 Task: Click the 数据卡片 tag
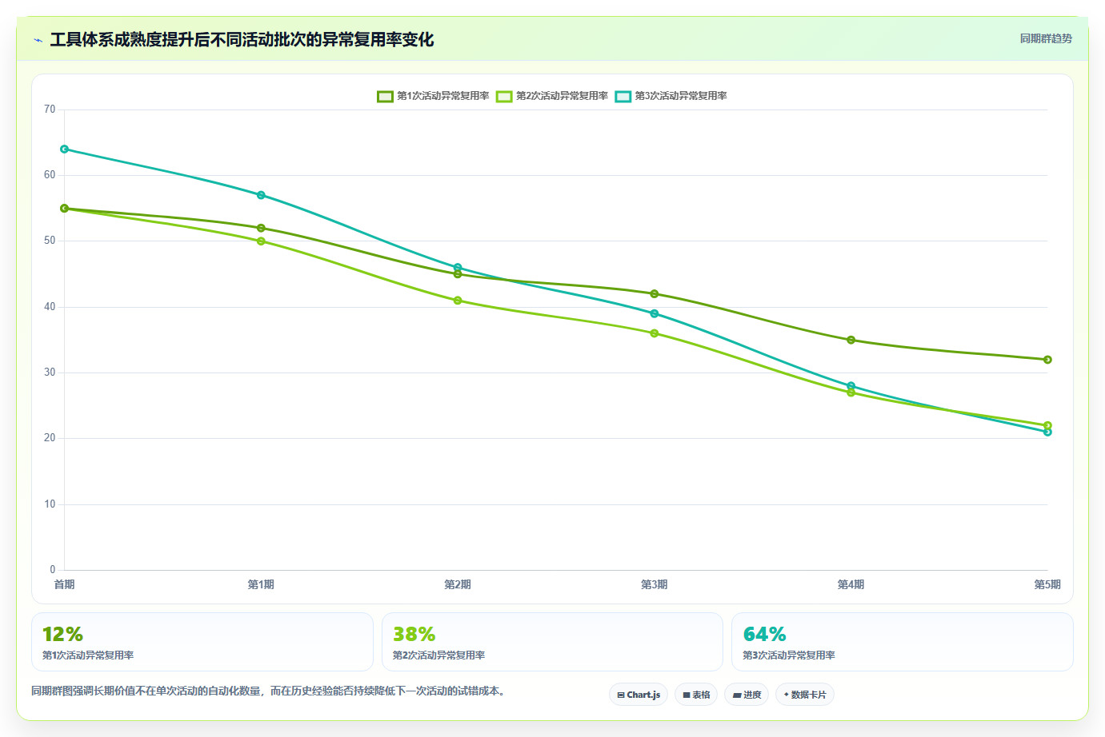(805, 695)
